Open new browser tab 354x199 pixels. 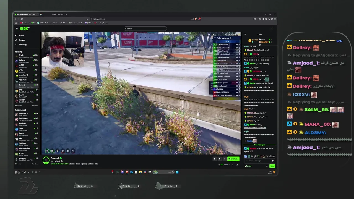click(x=66, y=14)
